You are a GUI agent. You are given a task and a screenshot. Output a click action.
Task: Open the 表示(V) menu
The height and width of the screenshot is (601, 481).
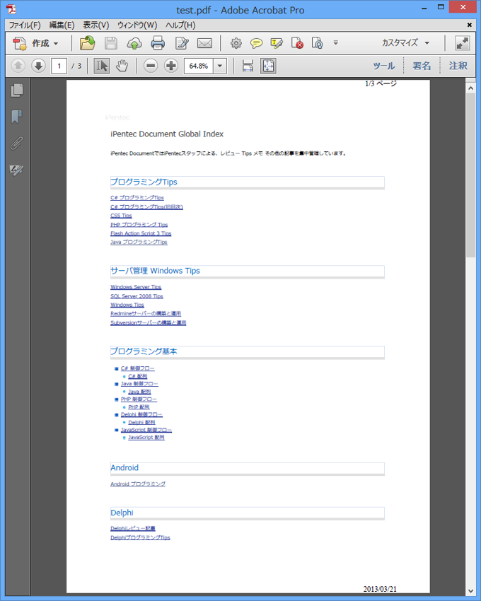click(x=96, y=25)
